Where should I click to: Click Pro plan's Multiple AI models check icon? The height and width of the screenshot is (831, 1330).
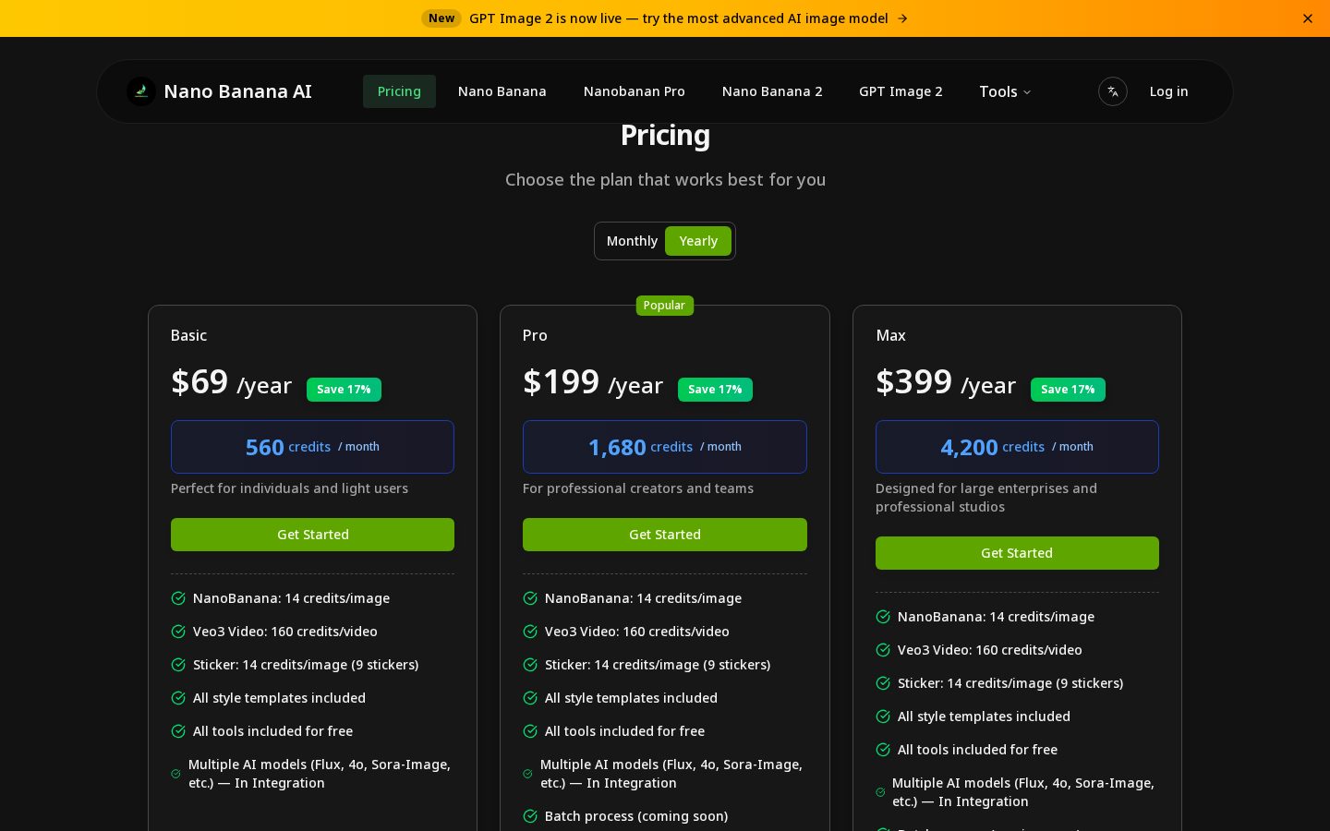click(527, 774)
